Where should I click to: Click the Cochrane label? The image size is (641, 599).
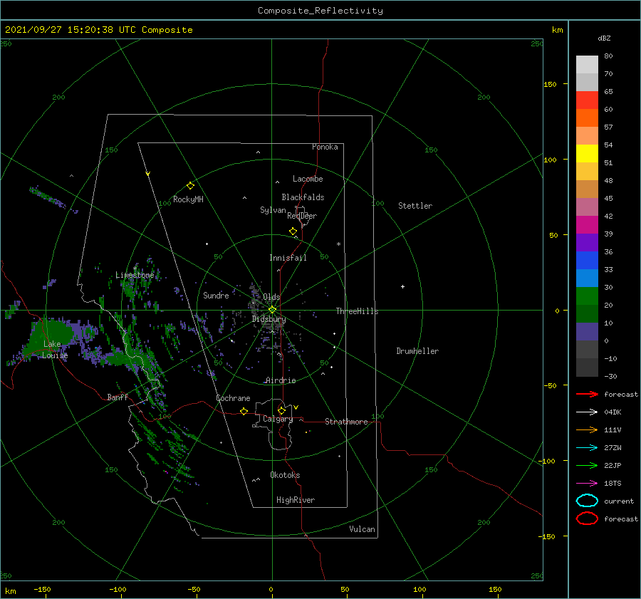click(x=233, y=398)
